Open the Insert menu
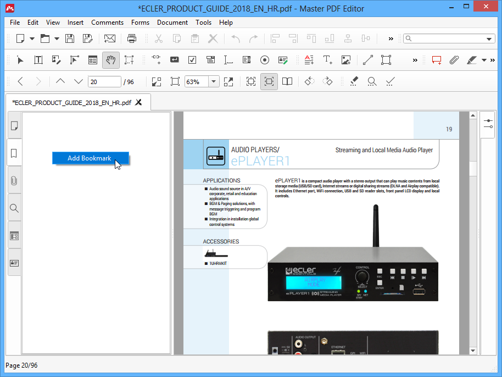The image size is (502, 377). coord(75,23)
